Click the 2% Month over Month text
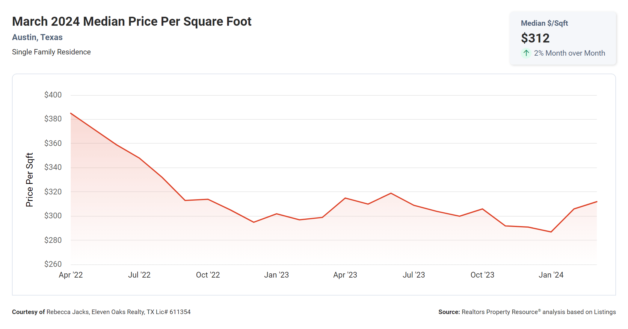This screenshot has width=628, height=329. pos(569,53)
